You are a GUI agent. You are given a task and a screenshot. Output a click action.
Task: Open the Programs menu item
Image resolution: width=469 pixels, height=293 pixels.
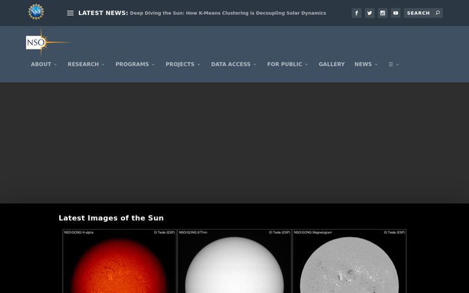[135, 64]
